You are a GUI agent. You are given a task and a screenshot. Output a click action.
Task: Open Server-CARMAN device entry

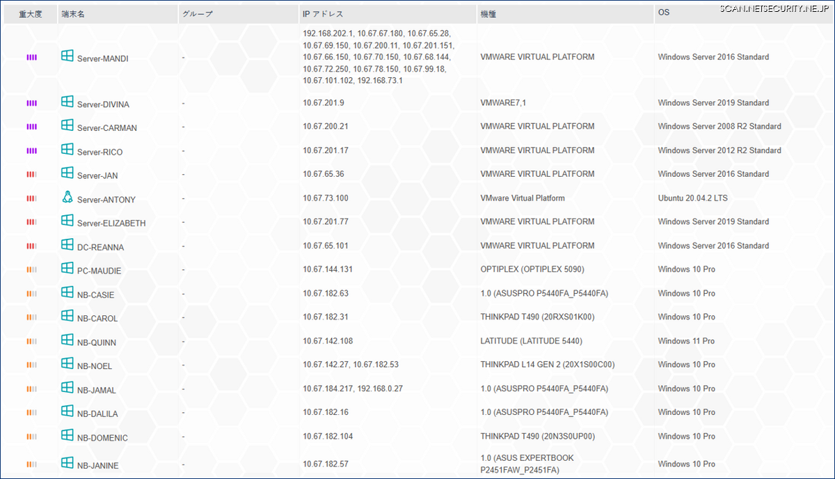(x=107, y=128)
